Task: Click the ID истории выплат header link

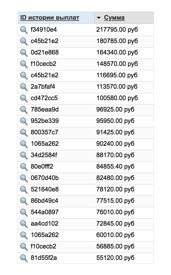Action: [50, 18]
